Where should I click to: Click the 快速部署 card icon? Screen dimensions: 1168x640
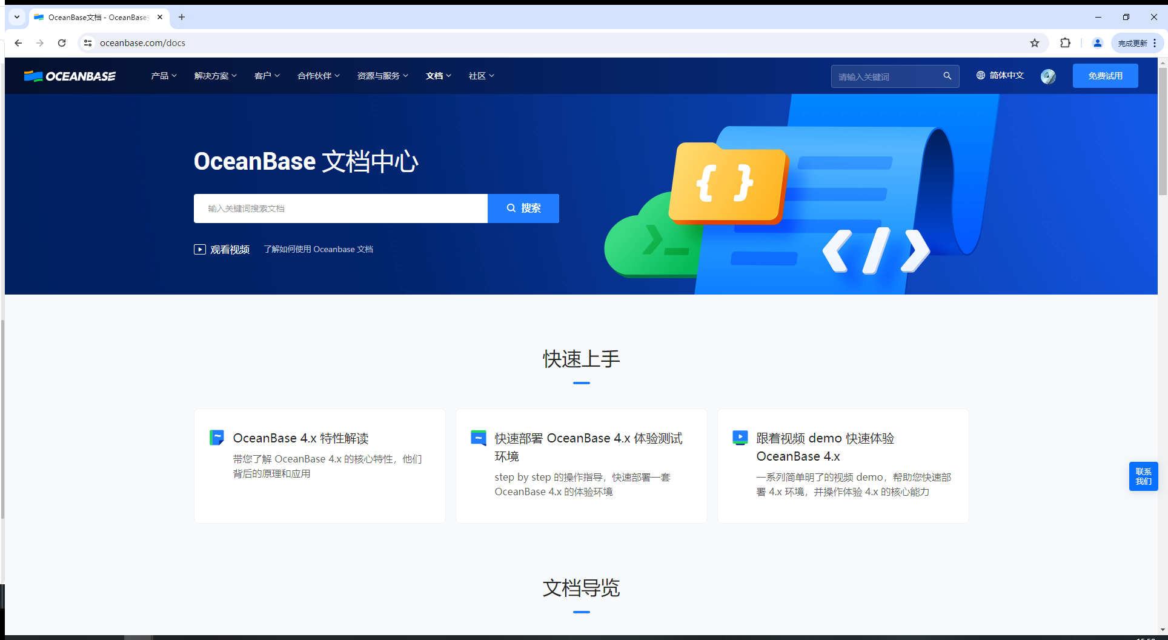pyautogui.click(x=479, y=438)
